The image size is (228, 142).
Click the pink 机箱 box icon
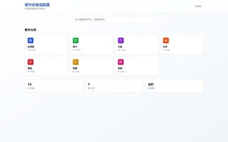tap(121, 62)
